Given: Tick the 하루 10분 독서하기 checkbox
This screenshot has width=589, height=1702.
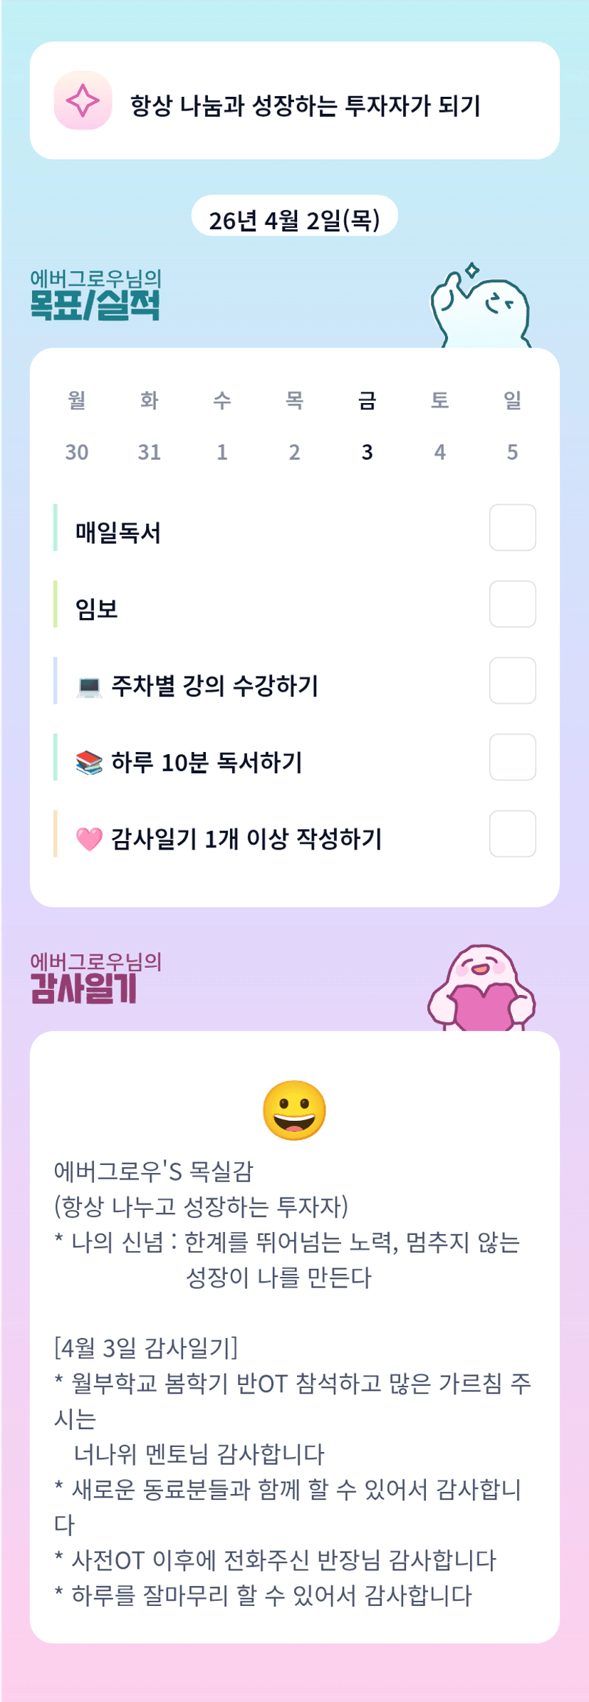Looking at the screenshot, I should pos(512,757).
